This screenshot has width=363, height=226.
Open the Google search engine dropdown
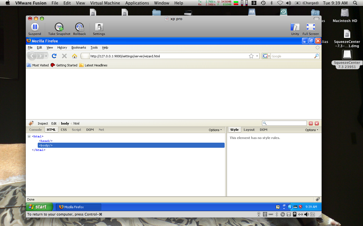click(x=266, y=56)
